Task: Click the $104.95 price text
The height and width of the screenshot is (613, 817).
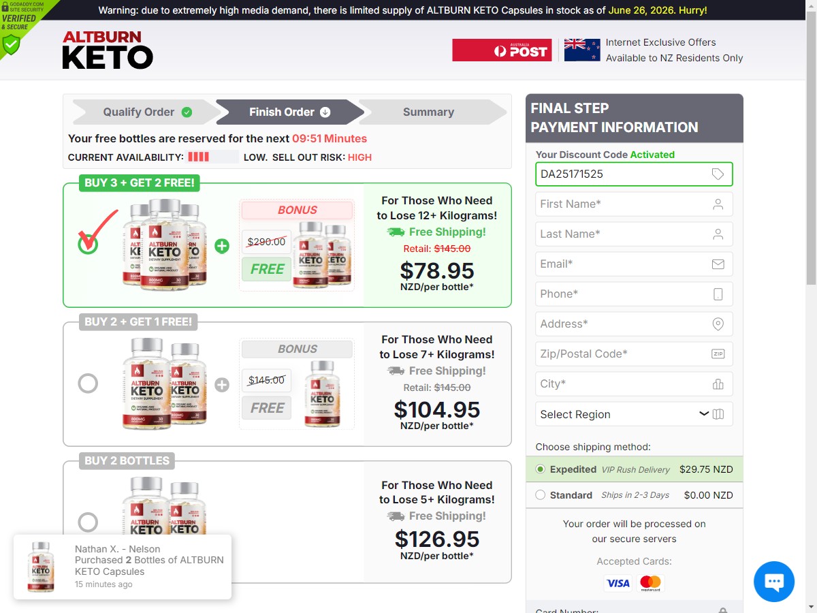Action: click(x=437, y=409)
